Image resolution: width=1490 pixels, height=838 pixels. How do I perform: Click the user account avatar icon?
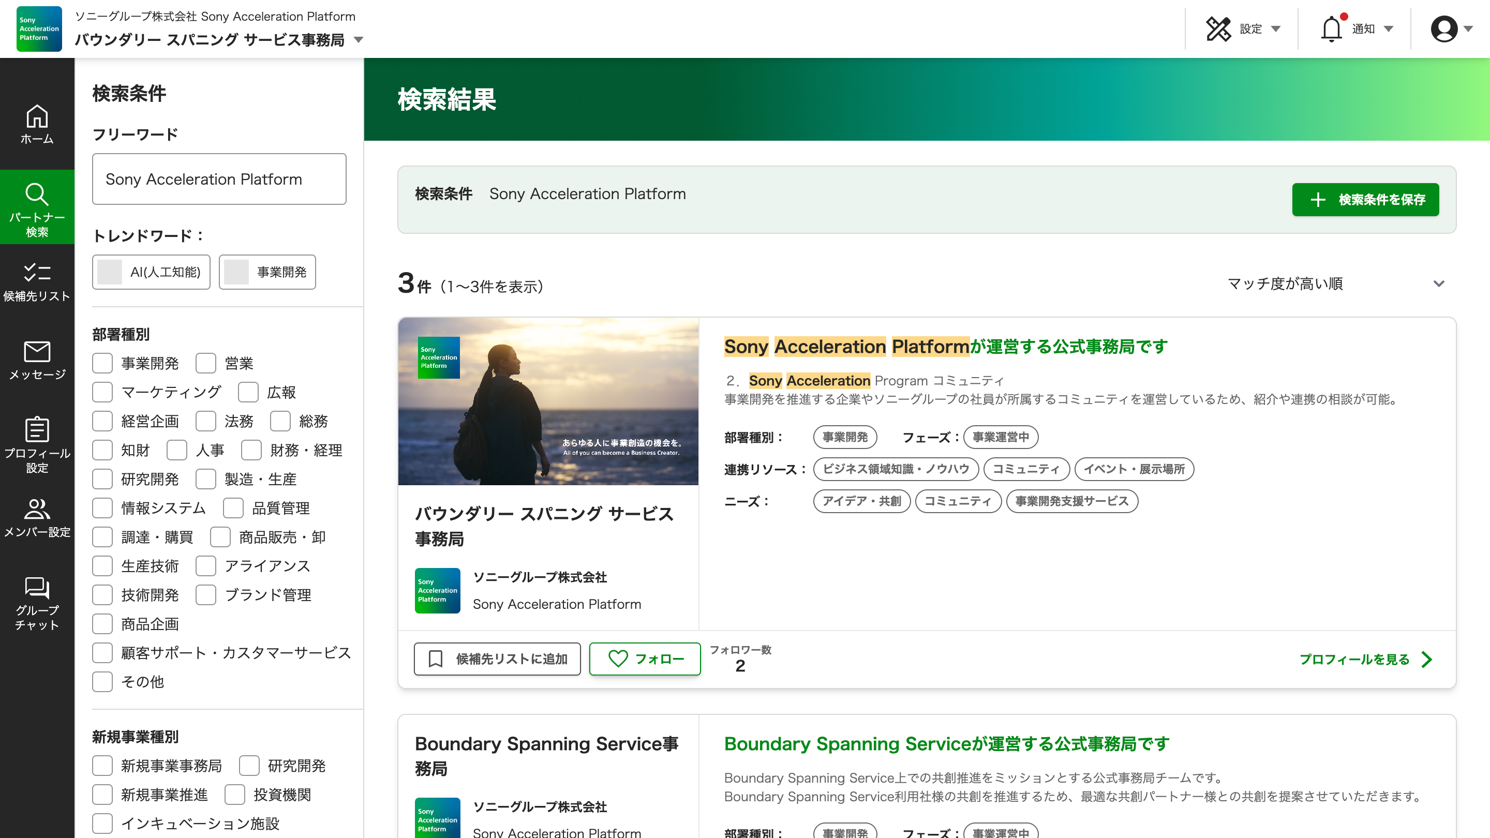[1444, 29]
